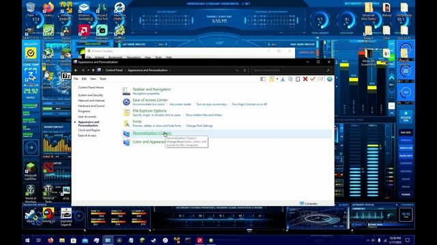The width and height of the screenshot is (437, 245).
Task: Open the dropdown beside the folder toolbar icon
Action: pos(277,79)
